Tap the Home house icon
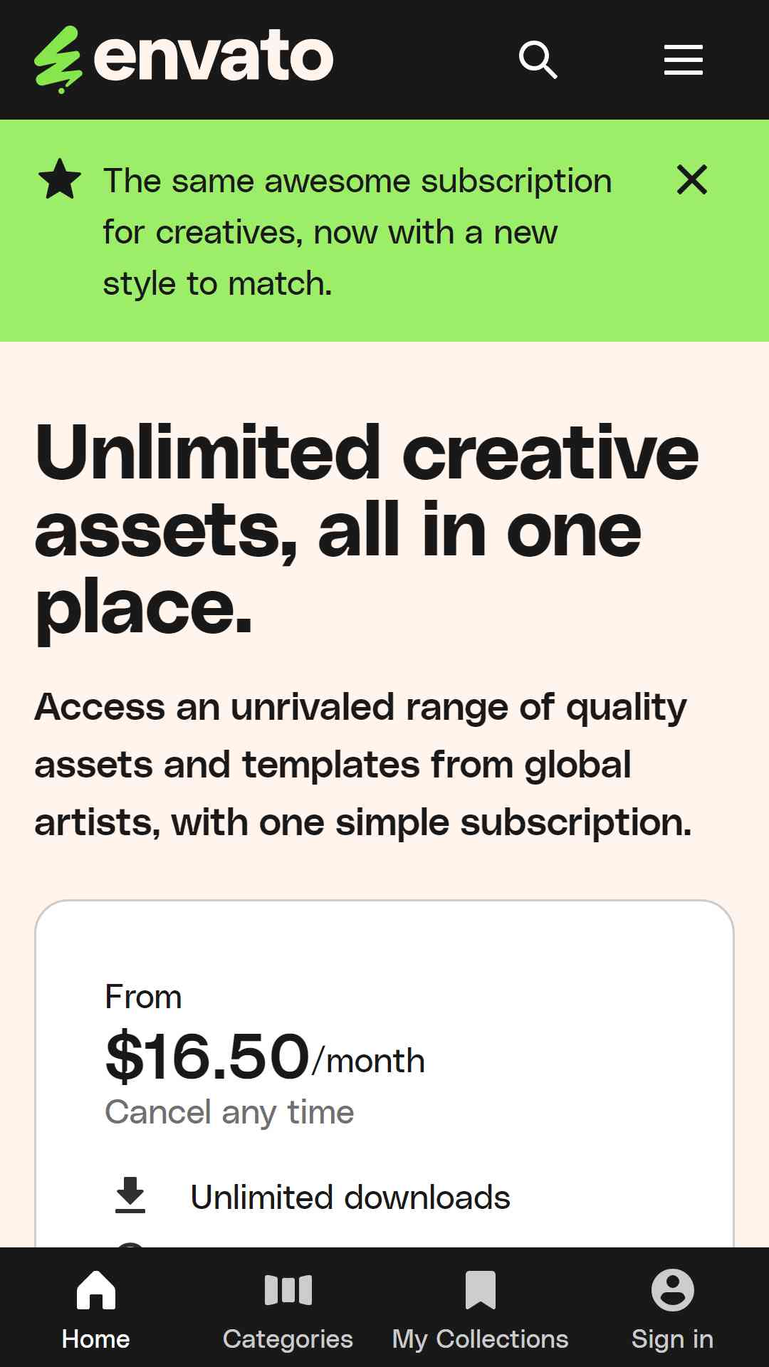The height and width of the screenshot is (1367, 769). coord(96,1289)
